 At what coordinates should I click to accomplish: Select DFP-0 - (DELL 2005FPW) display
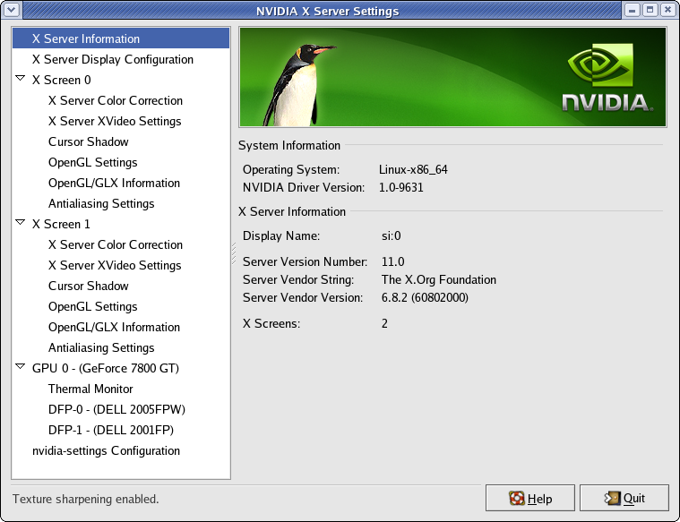116,410
